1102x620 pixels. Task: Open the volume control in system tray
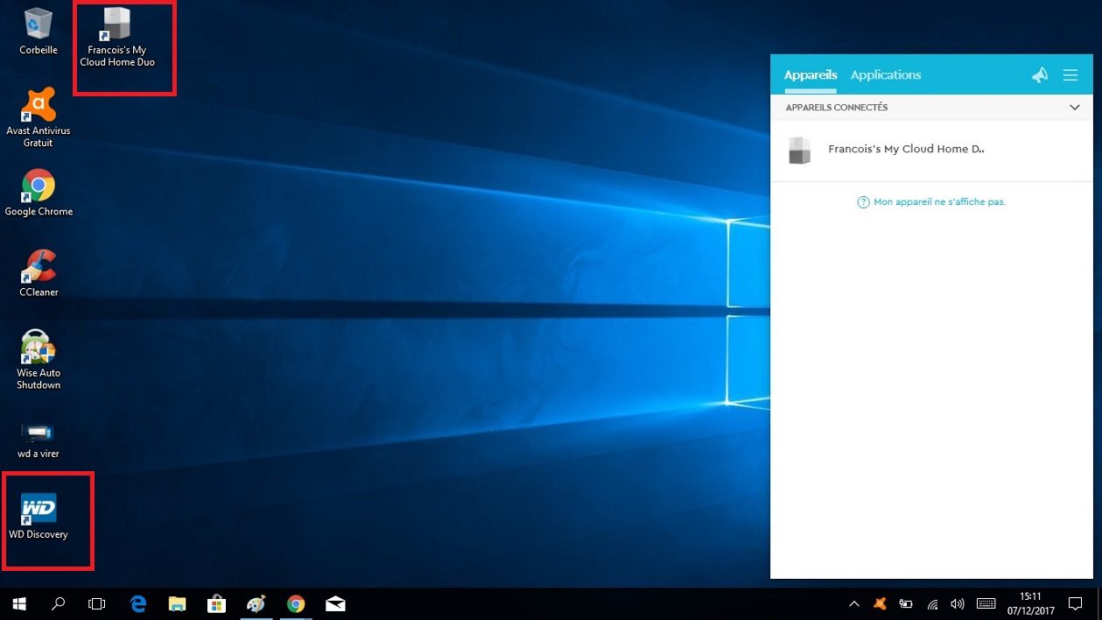958,604
